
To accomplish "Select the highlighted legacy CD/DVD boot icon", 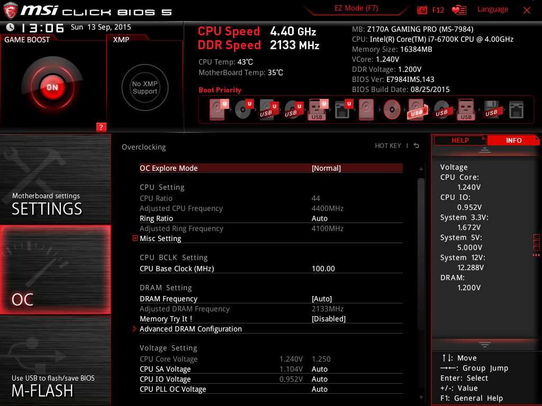I will tap(392, 110).
